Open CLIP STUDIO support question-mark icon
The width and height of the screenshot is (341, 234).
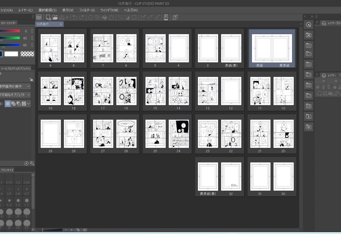click(175, 17)
